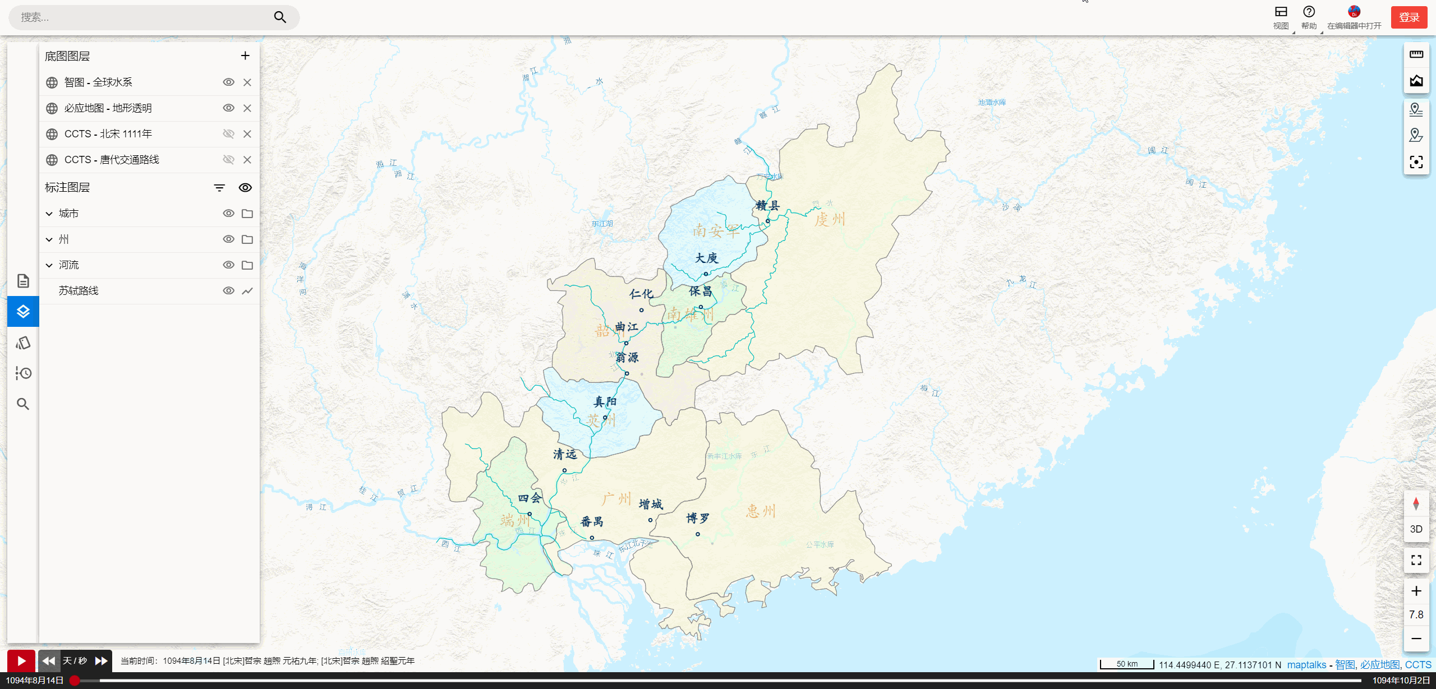Collapse the 州 layer group

[x=49, y=239]
